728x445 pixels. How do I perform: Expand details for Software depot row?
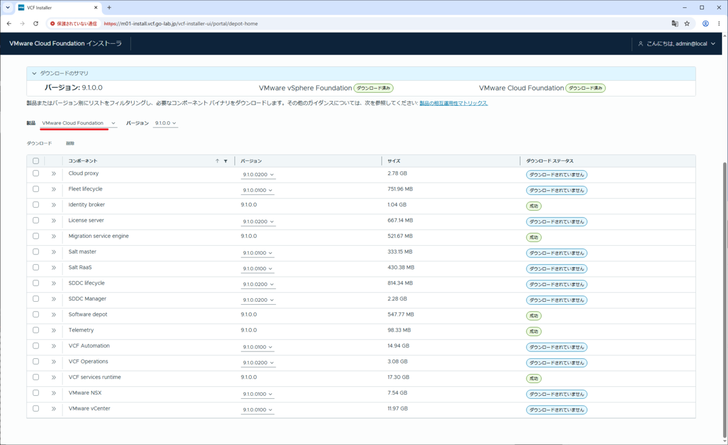click(x=53, y=314)
